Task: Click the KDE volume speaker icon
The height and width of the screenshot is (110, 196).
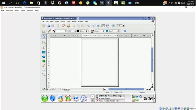Action: (141, 97)
